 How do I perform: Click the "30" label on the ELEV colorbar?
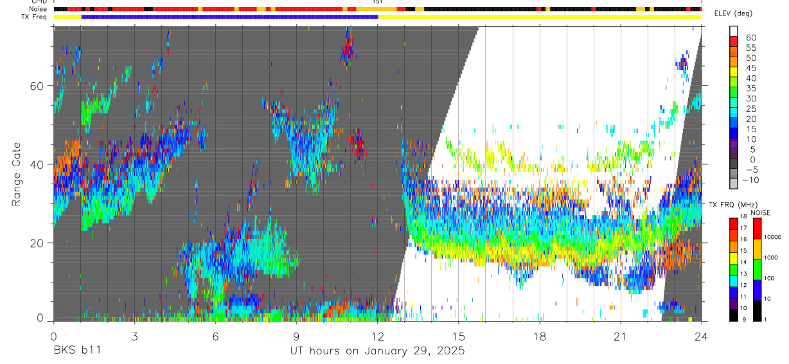751,99
